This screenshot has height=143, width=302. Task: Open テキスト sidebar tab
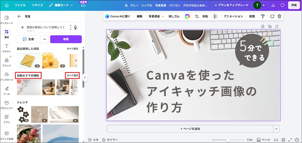pos(7,48)
